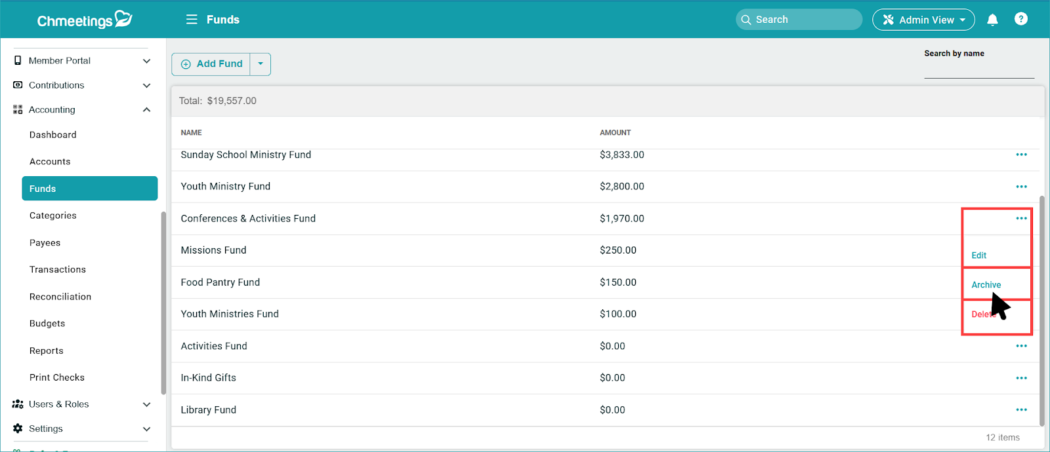Image resolution: width=1050 pixels, height=452 pixels.
Task: Open the Add Fund dropdown arrow
Action: (261, 64)
